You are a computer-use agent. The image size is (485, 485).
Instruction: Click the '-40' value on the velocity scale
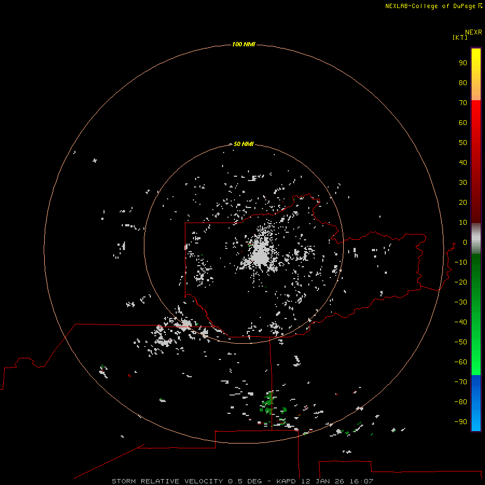click(x=461, y=322)
